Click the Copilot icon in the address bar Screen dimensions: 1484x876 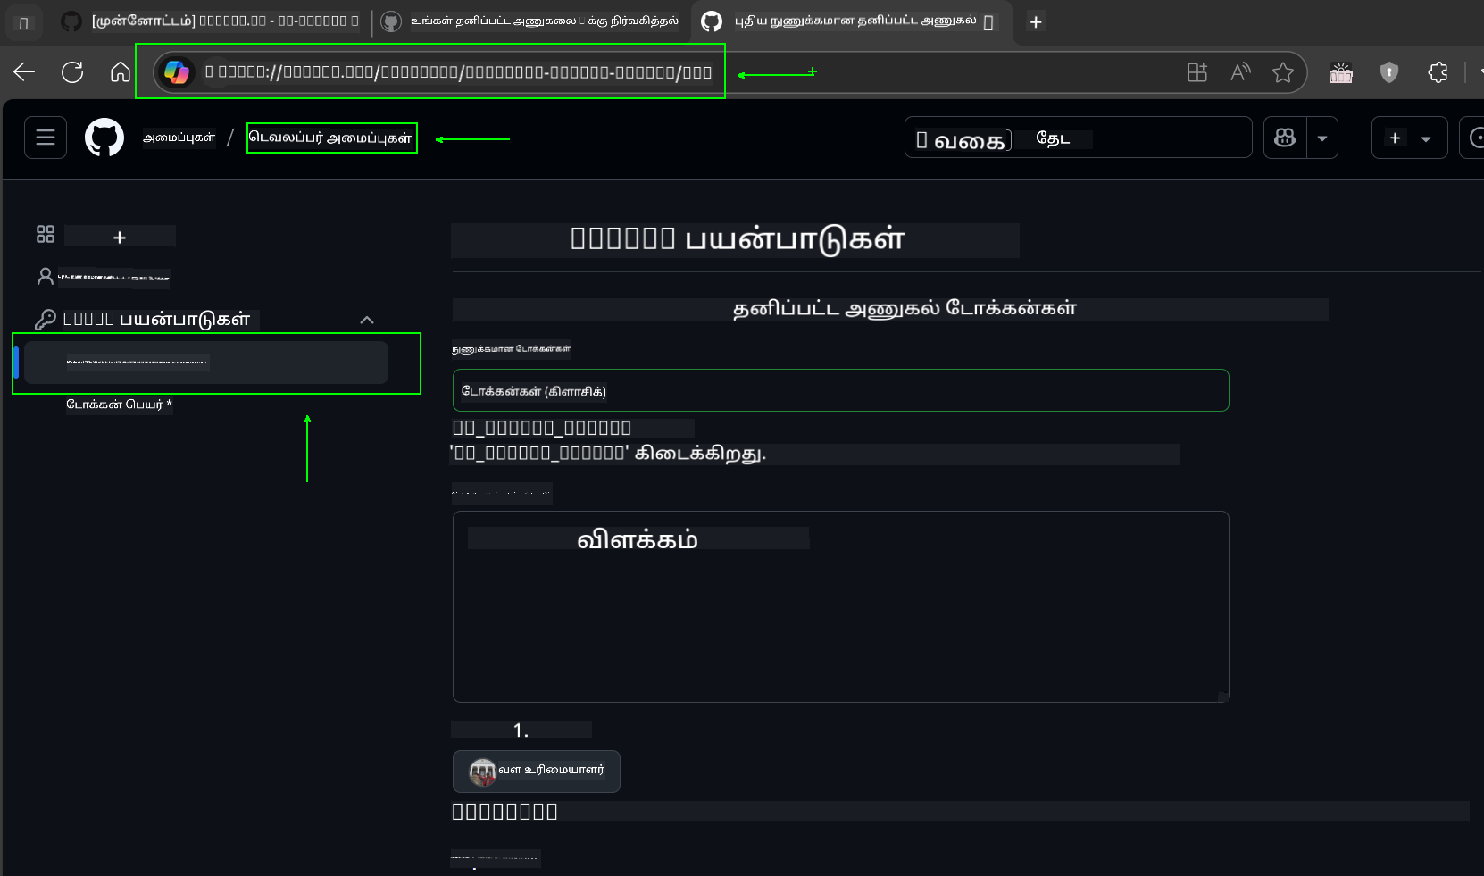[177, 72]
